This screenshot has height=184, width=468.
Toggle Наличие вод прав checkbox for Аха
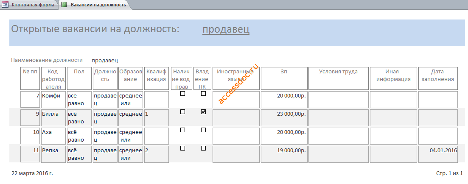(x=183, y=130)
